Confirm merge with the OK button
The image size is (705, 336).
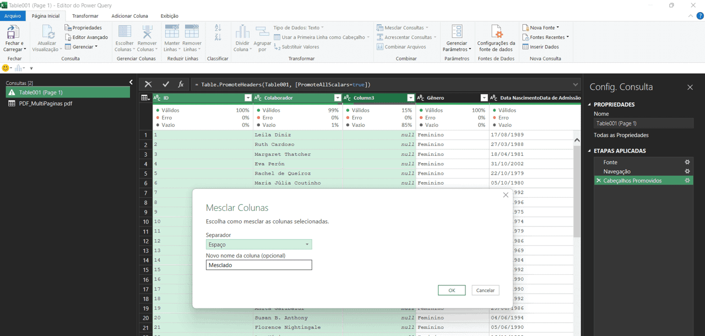(x=451, y=290)
